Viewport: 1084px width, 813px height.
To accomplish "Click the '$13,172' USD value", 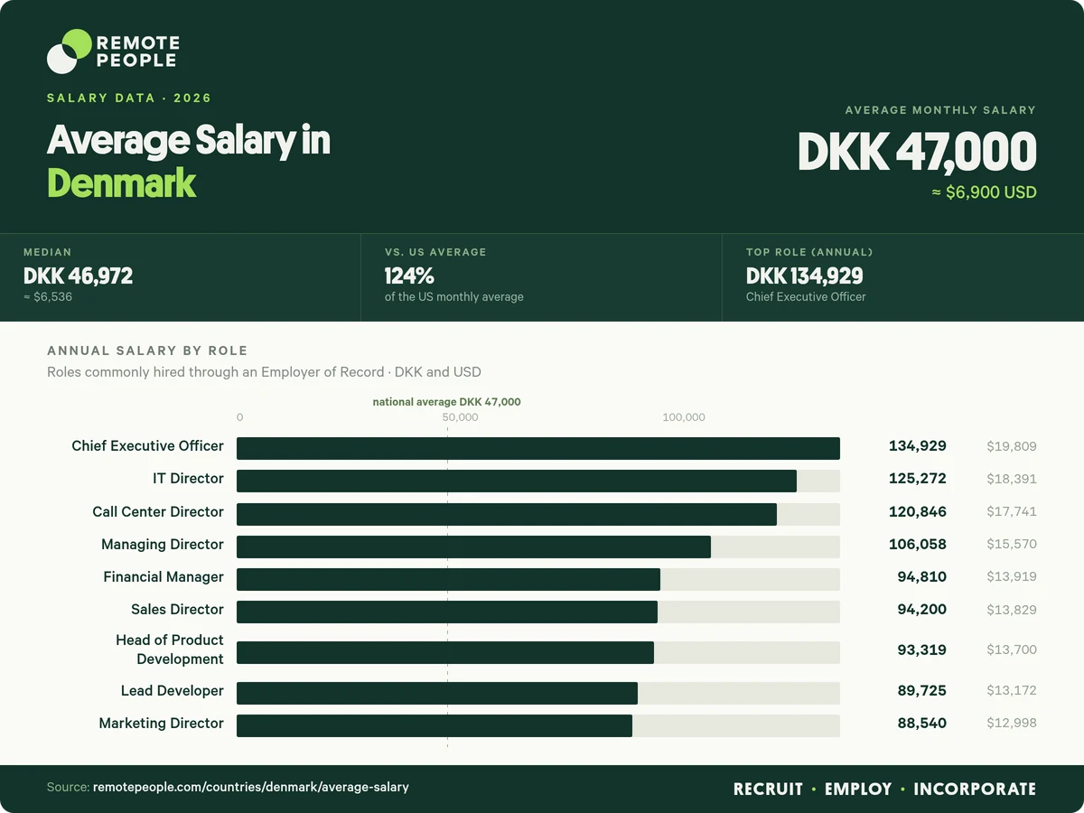I will [1012, 690].
